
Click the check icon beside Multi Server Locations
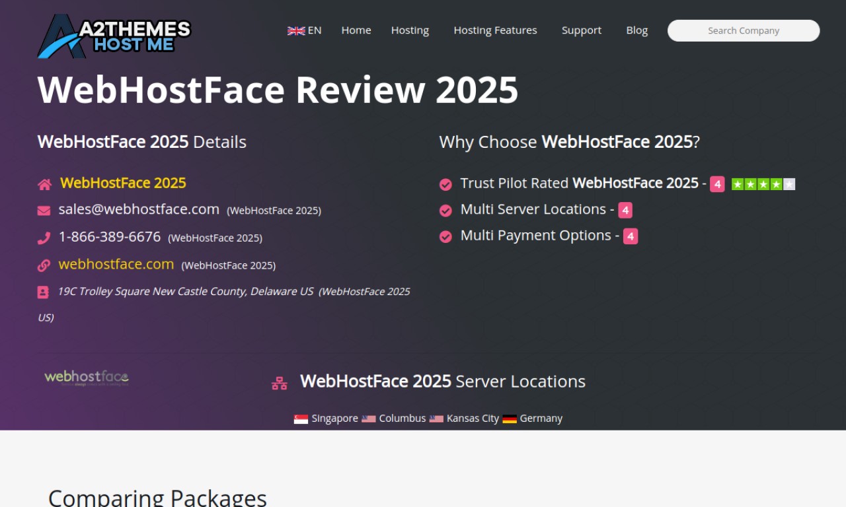click(x=445, y=211)
